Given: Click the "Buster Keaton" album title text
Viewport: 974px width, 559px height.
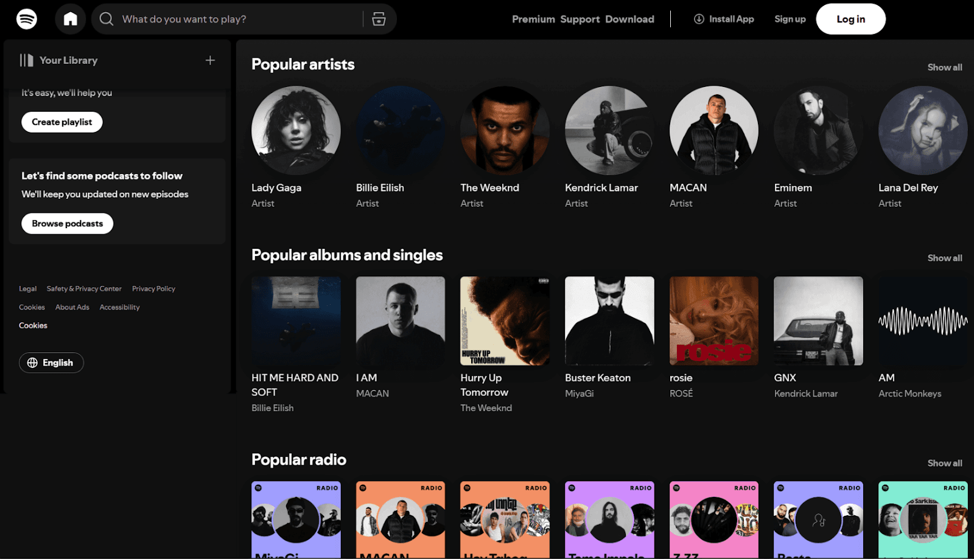Looking at the screenshot, I should 598,378.
